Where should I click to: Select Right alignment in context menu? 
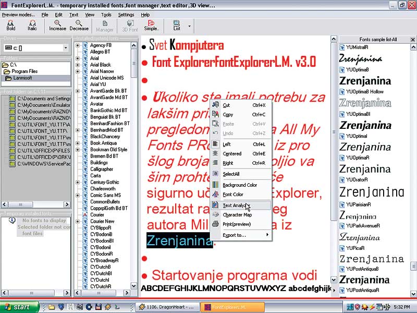(x=241, y=163)
